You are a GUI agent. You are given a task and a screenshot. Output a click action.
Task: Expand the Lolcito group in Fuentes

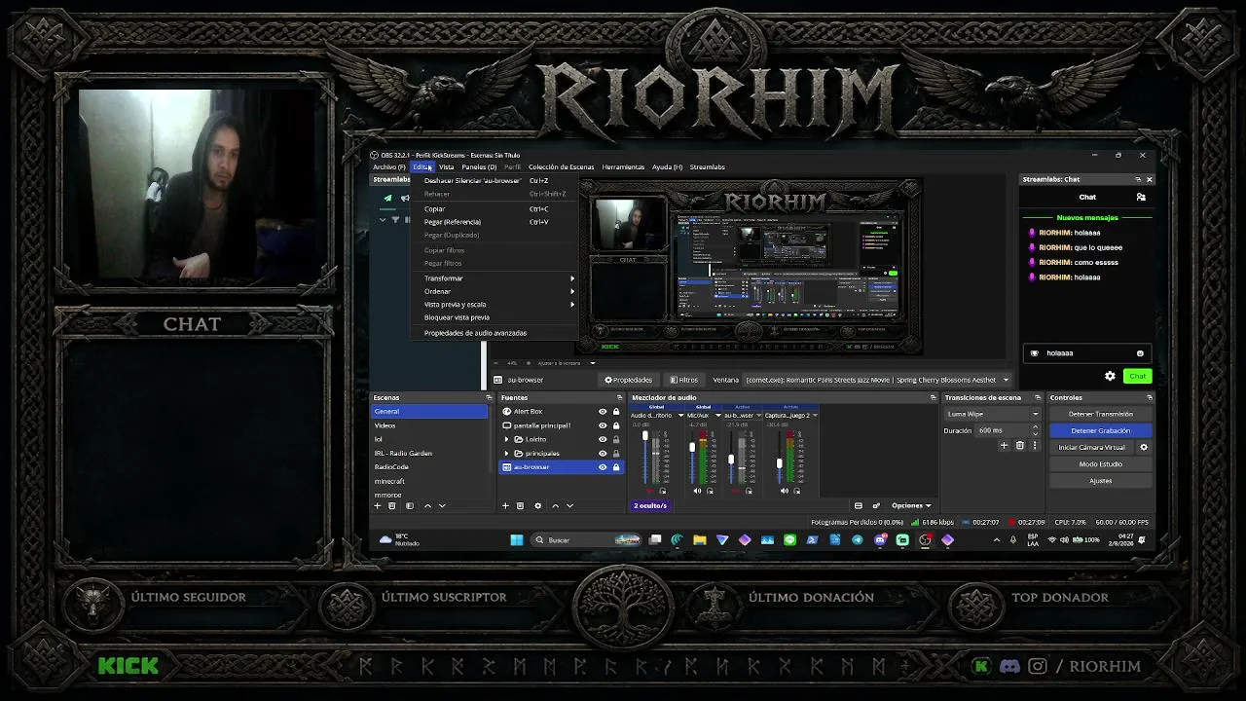506,439
